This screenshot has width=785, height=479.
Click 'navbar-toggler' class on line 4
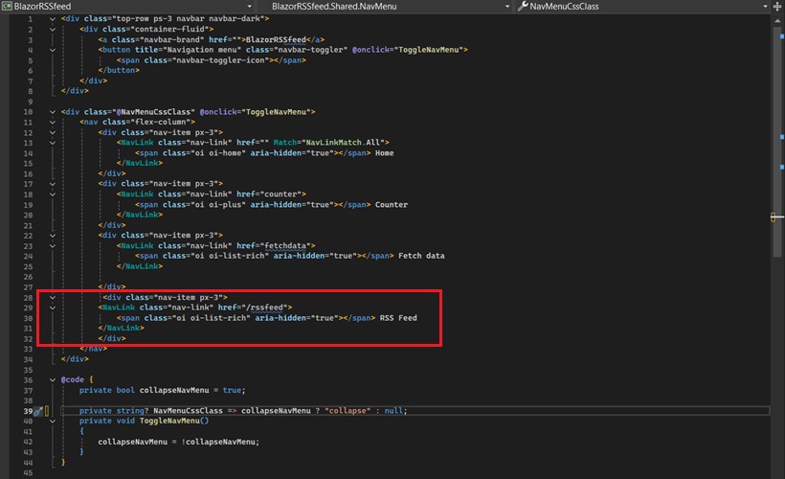click(x=308, y=50)
